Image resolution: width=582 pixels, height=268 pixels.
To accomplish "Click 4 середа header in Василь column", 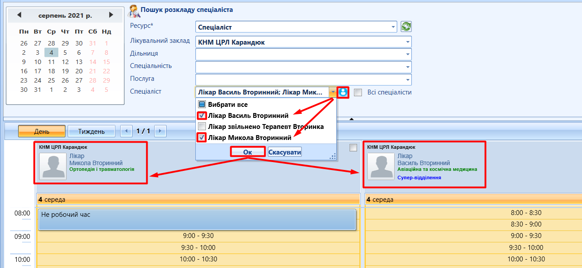I will click(x=473, y=200).
